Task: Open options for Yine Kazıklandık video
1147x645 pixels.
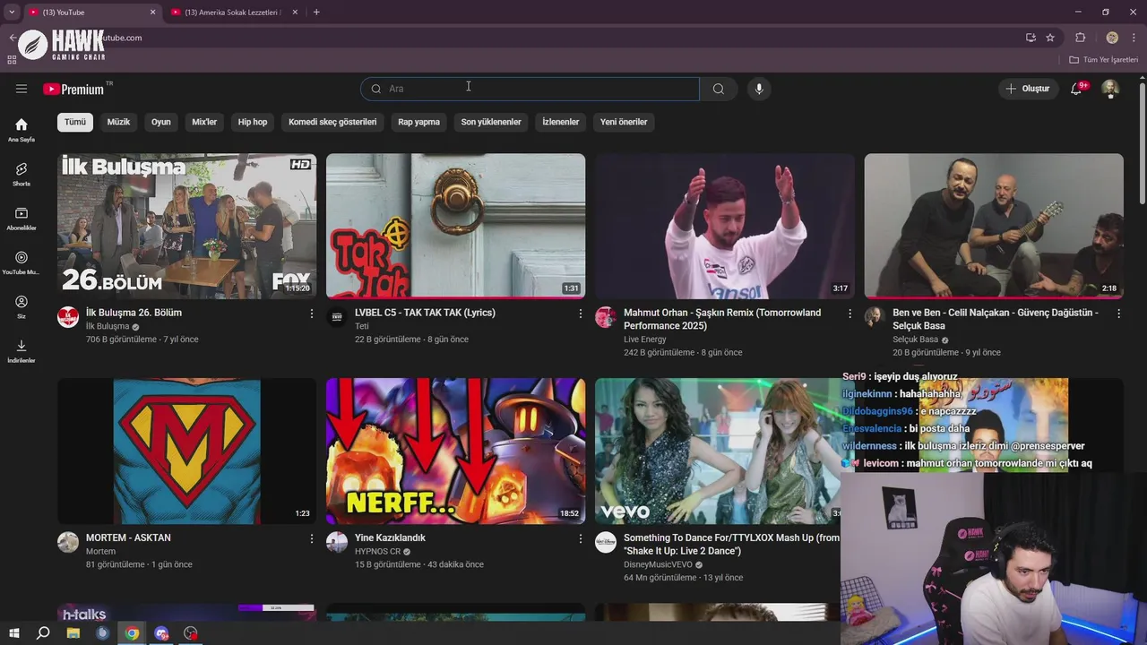Action: pyautogui.click(x=581, y=538)
